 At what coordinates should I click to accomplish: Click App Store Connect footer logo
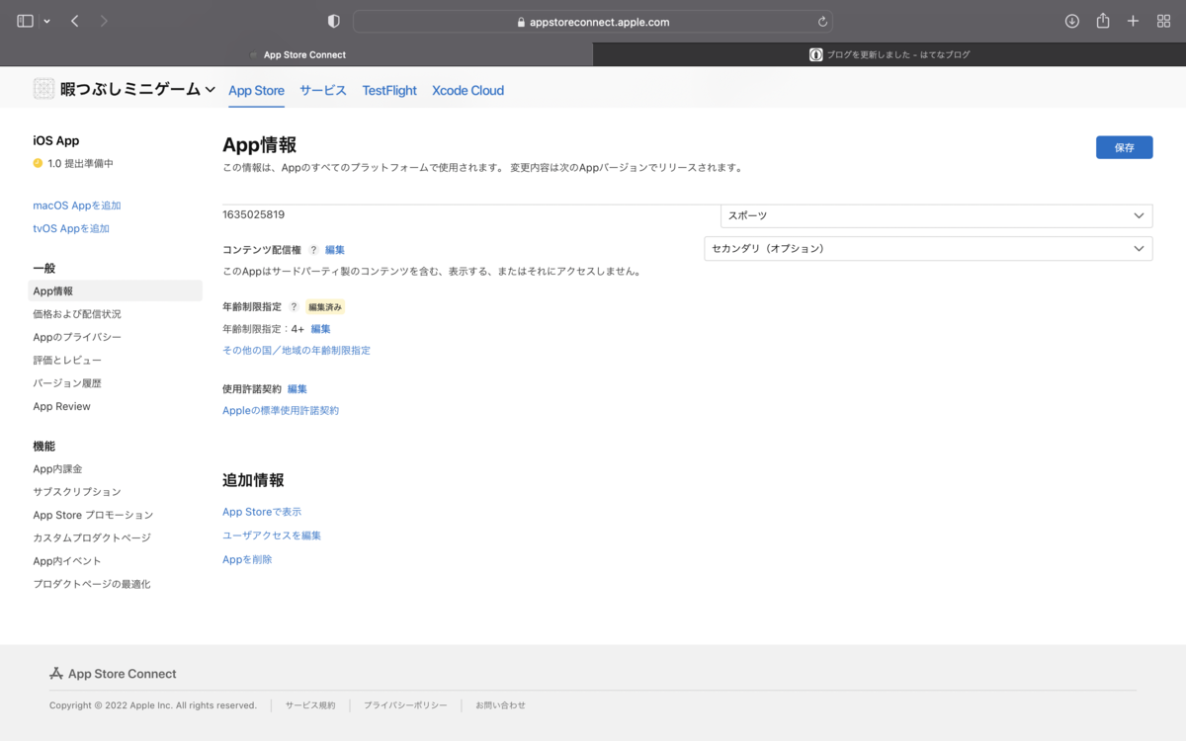coord(113,674)
